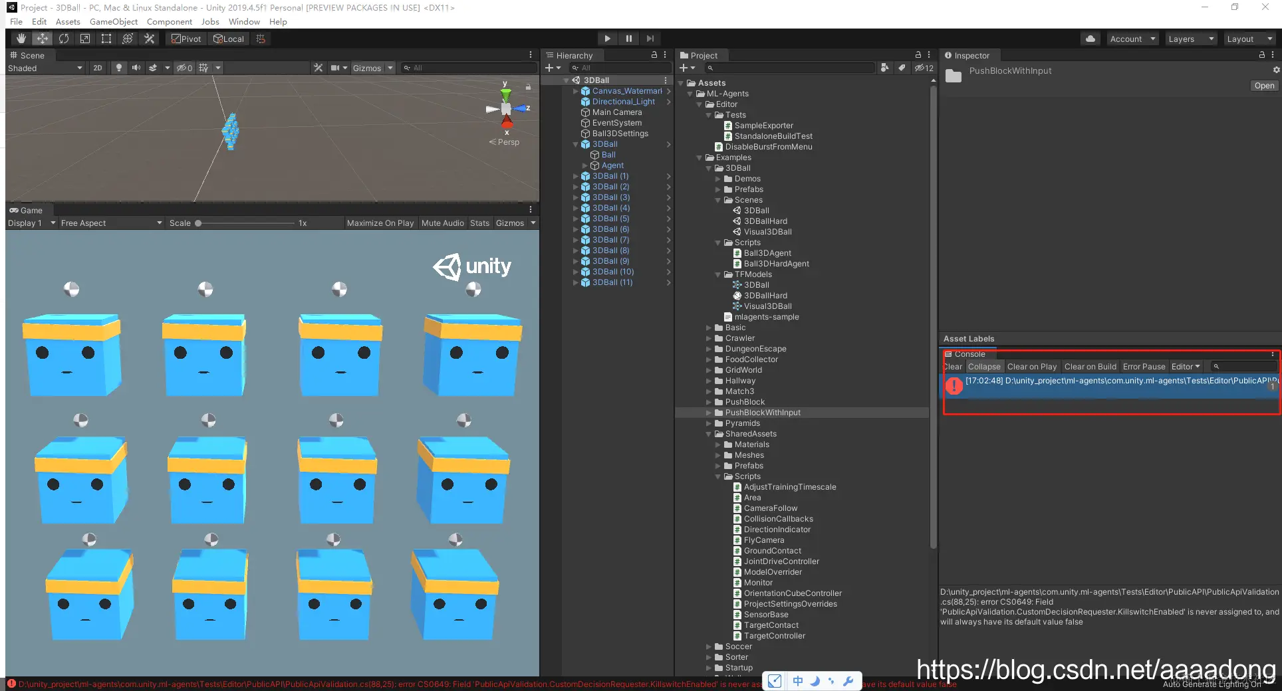
Task: Toggle Stats overlay in Game view
Action: [x=479, y=223]
